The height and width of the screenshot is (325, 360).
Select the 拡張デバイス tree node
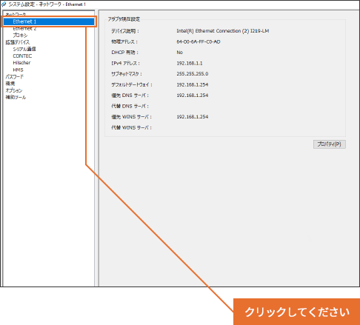18,42
